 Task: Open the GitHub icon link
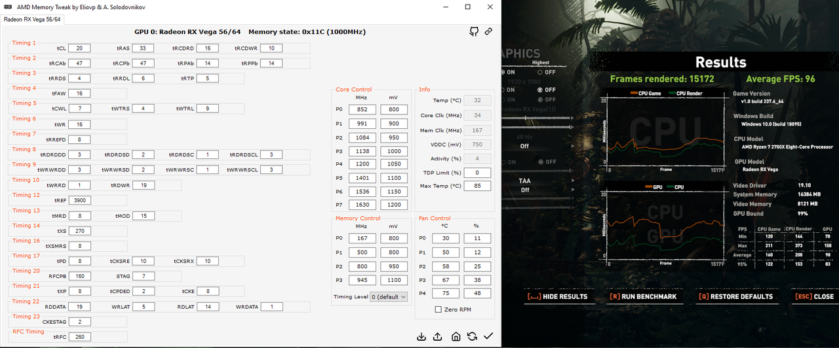(x=474, y=31)
